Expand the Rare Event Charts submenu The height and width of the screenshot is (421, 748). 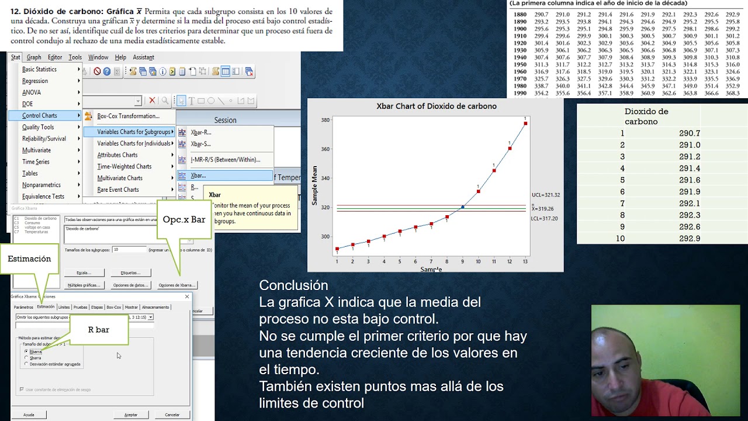tap(172, 189)
